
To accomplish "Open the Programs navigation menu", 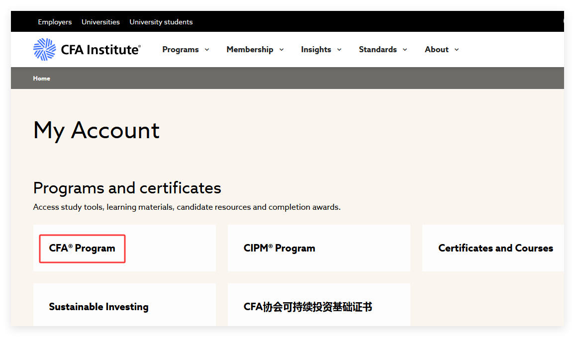I will point(181,49).
